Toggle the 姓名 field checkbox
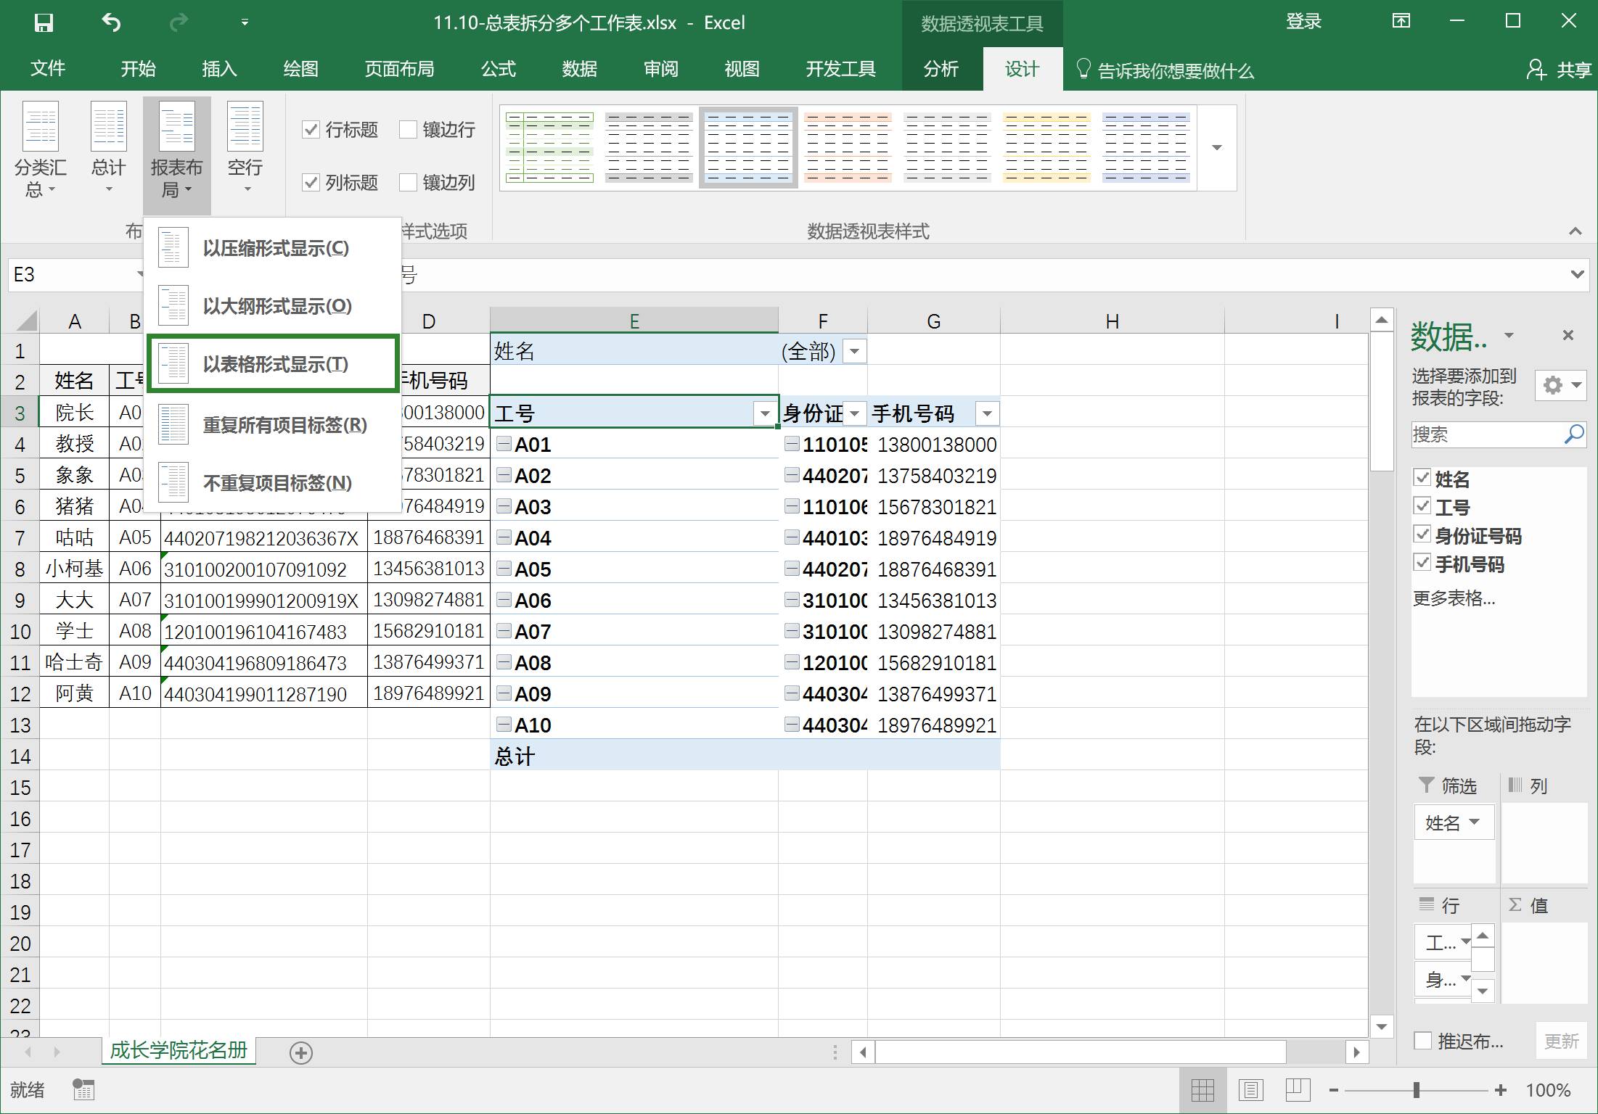The width and height of the screenshot is (1598, 1114). click(x=1422, y=477)
